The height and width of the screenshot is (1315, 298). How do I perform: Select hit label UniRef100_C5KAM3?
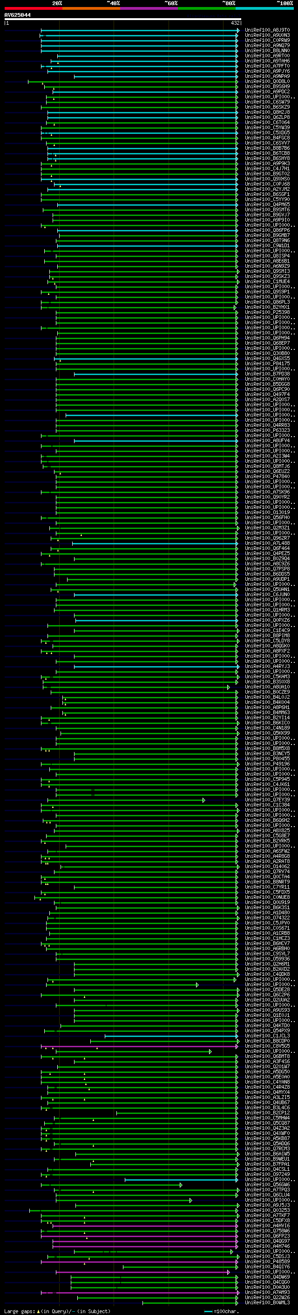267,676
